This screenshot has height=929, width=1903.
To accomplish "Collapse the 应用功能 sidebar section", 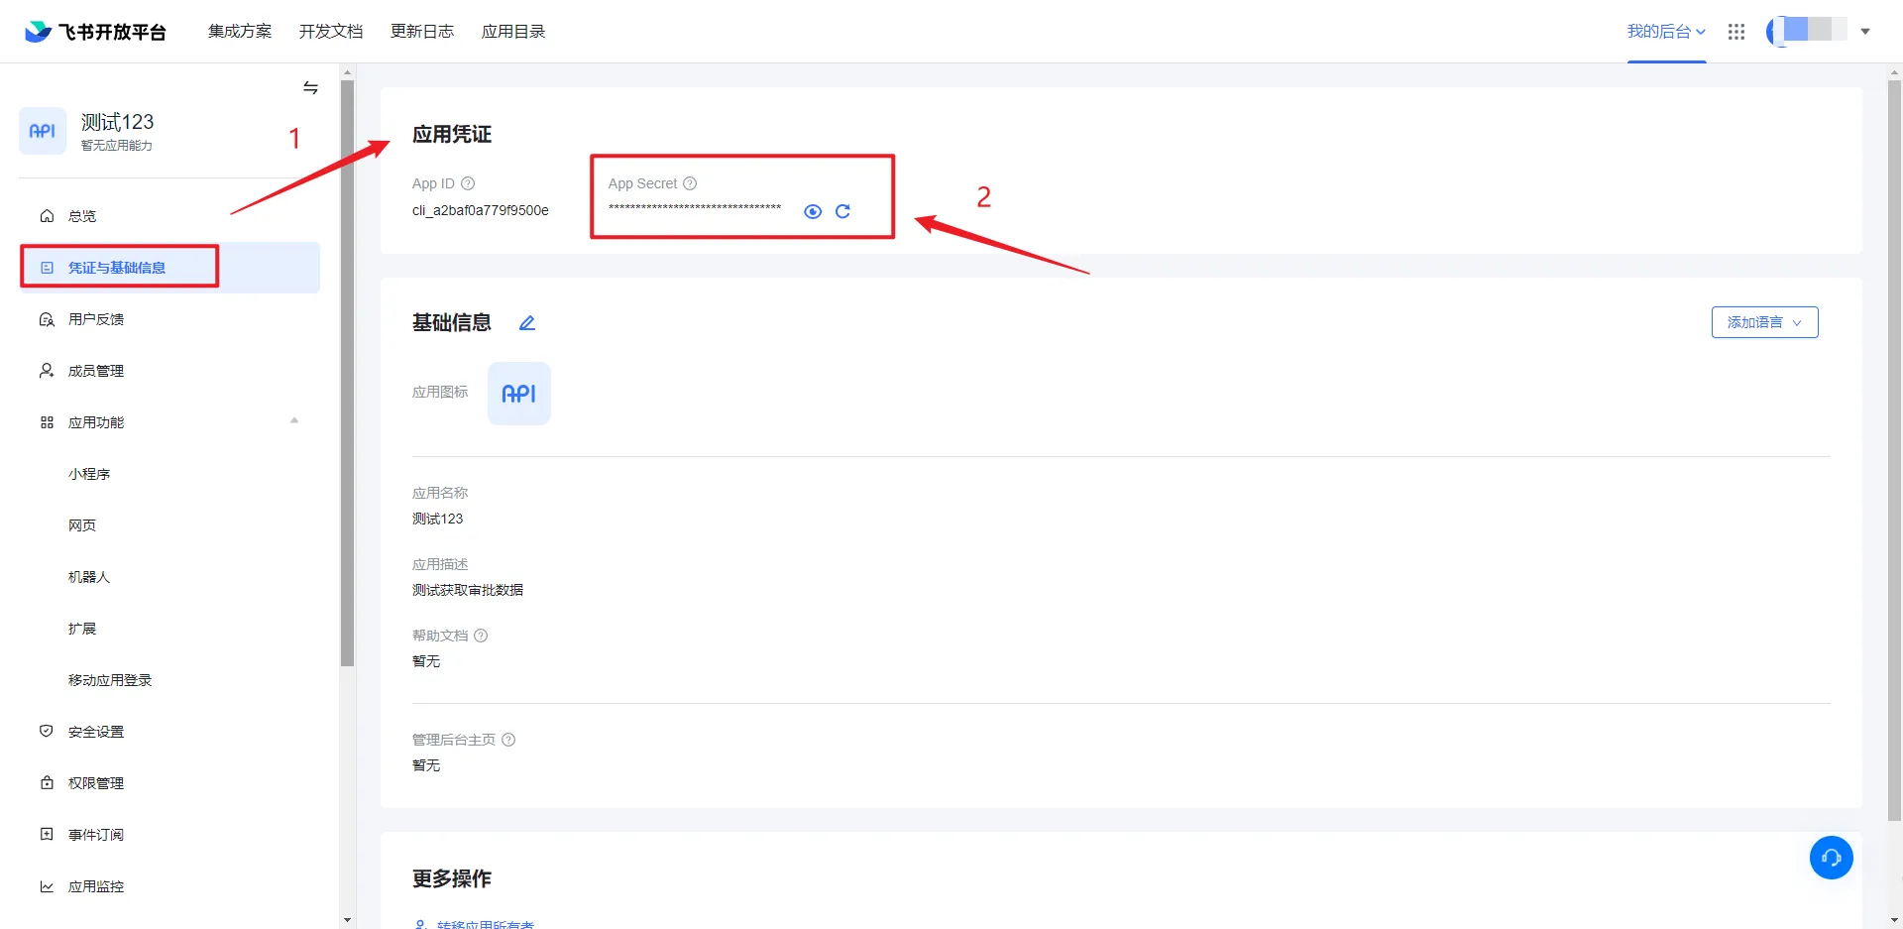I will (x=294, y=421).
